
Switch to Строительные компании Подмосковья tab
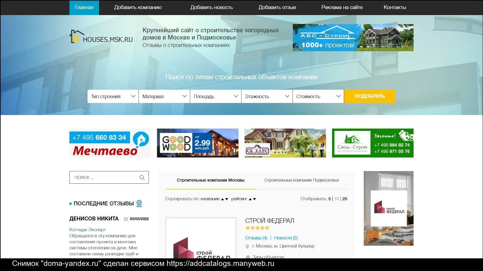tap(302, 180)
